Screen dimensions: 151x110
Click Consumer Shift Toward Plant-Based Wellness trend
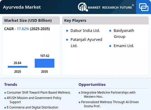[x=38, y=92]
